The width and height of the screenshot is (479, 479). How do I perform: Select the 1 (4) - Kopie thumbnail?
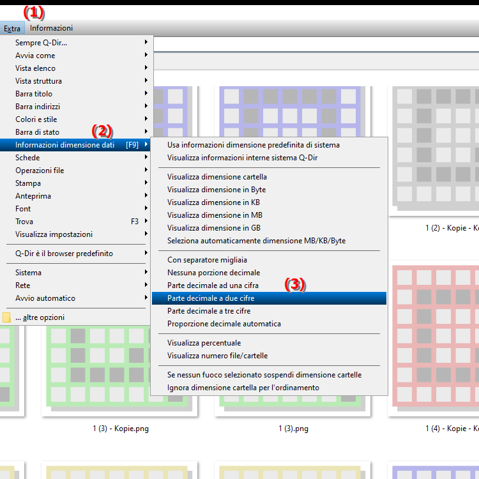point(434,339)
